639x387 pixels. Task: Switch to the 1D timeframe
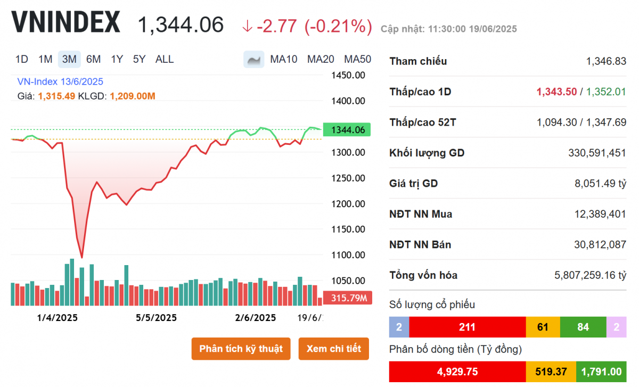pyautogui.click(x=22, y=60)
